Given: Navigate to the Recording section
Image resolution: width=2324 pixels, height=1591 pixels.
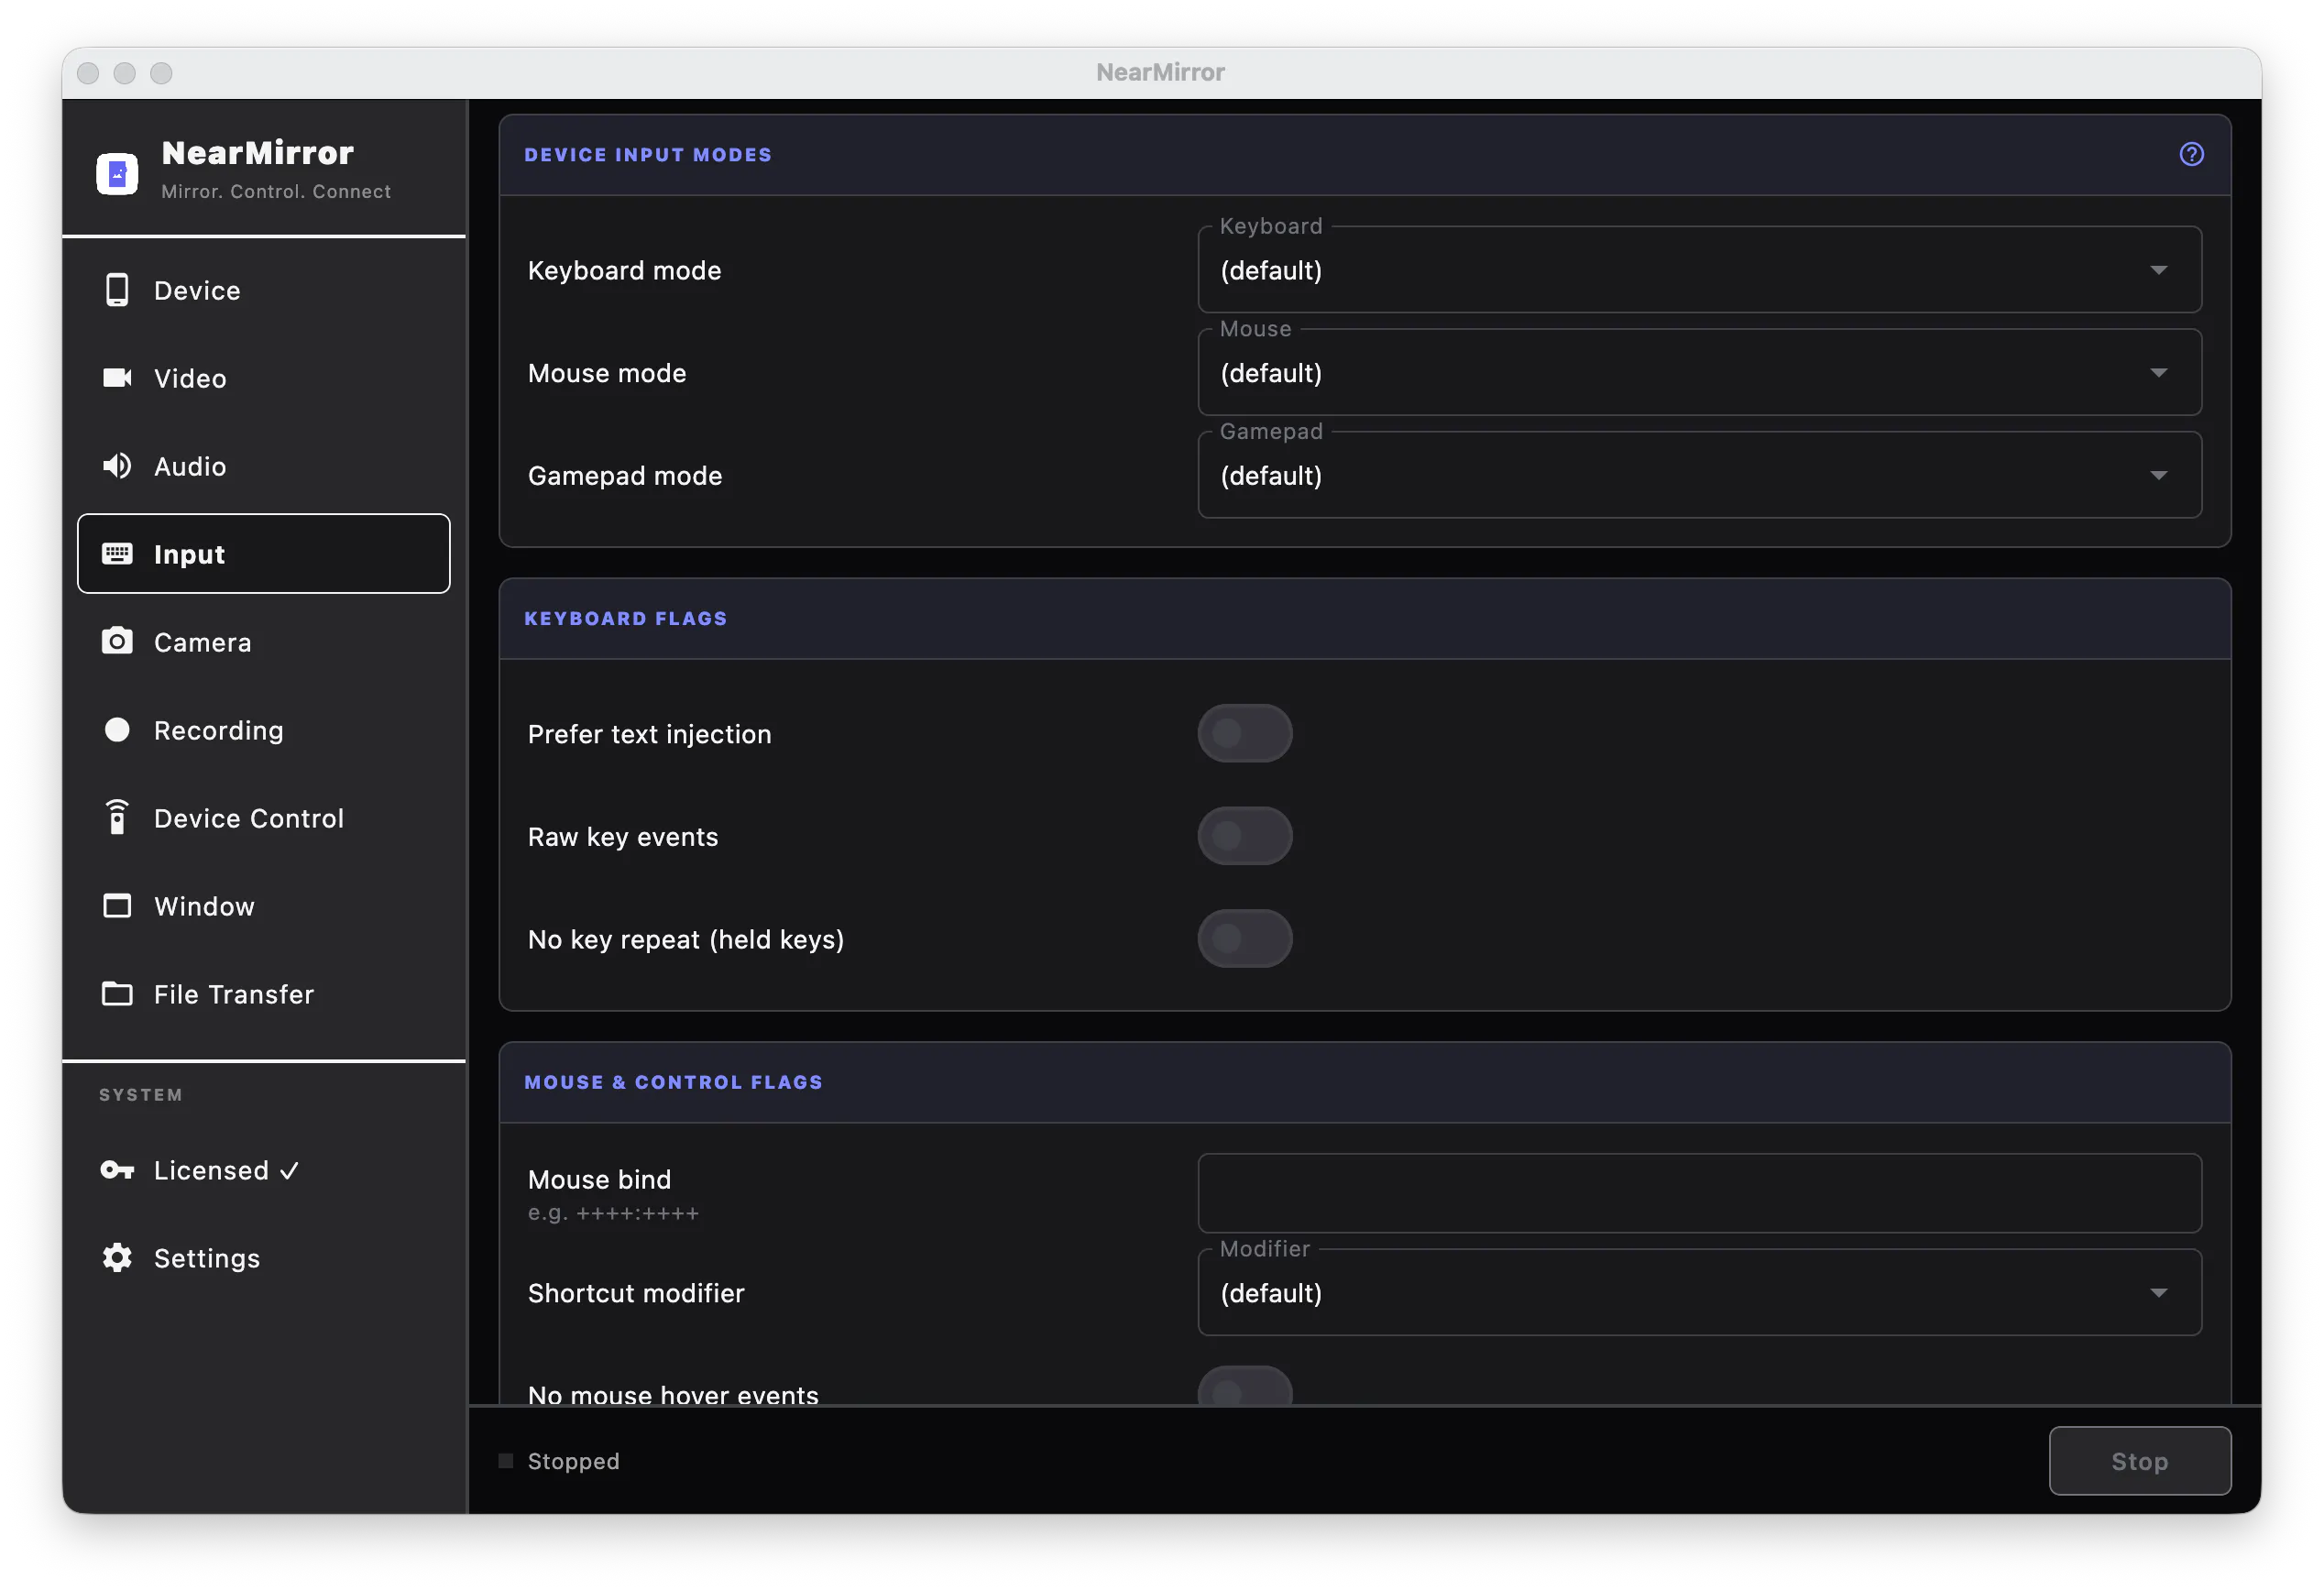Looking at the screenshot, I should [x=264, y=730].
